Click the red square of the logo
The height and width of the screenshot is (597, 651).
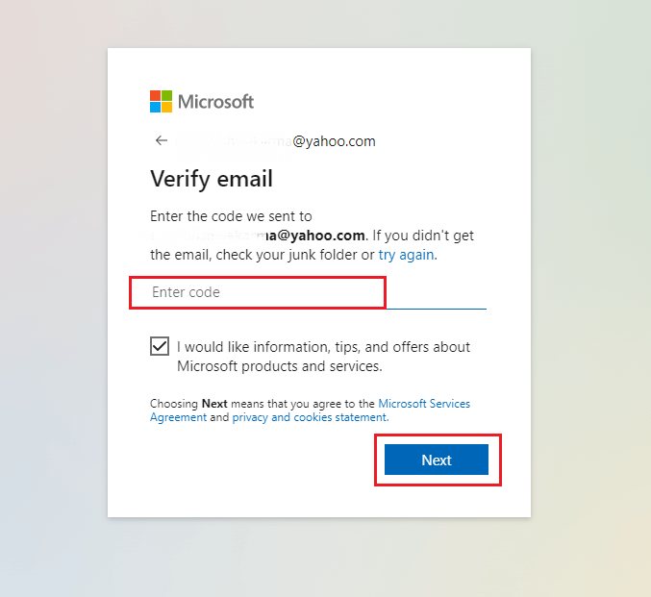(155, 95)
